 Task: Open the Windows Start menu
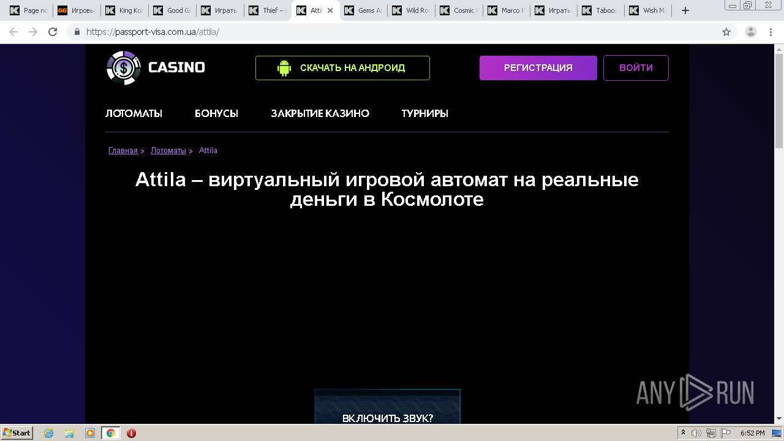pyautogui.click(x=17, y=433)
